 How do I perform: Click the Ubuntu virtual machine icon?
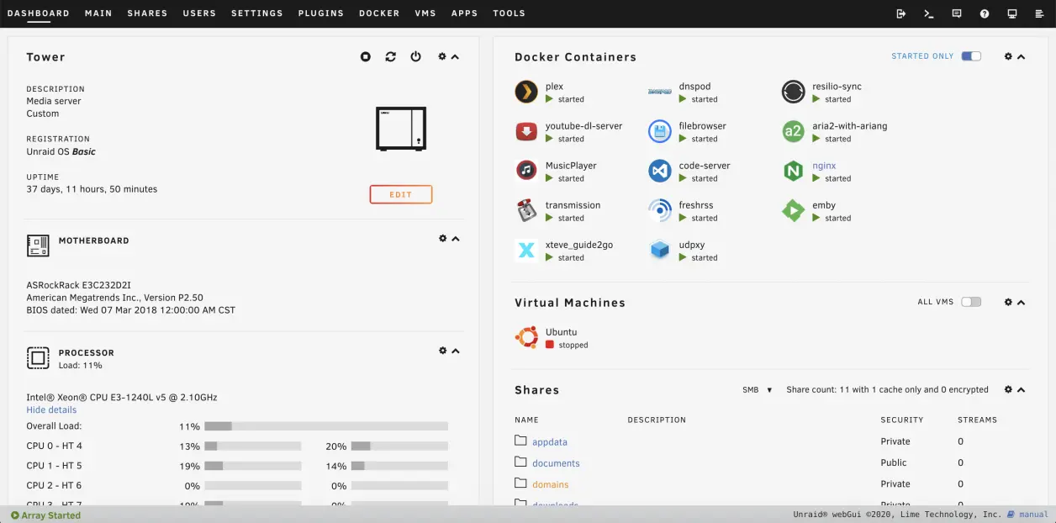click(526, 337)
